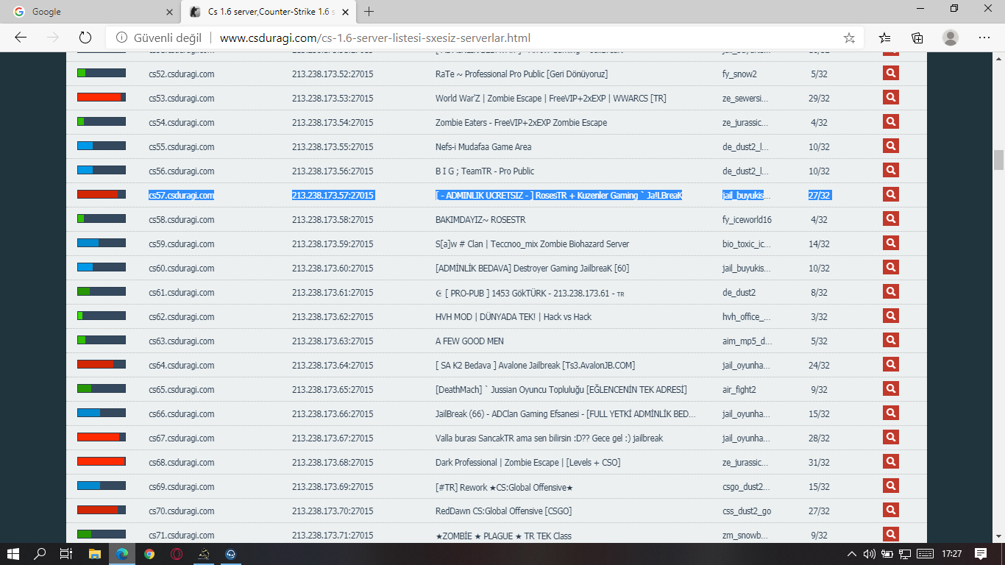Click magnifier for BAKIMDAYIZ~ ROSESTR server
1005x565 pixels.
[x=891, y=218]
